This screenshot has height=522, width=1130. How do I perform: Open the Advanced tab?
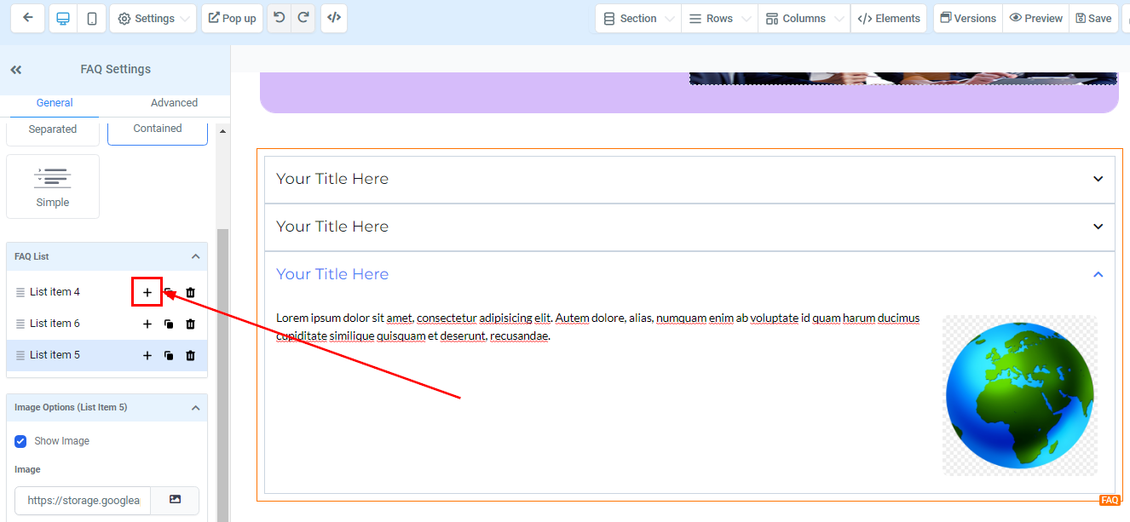coord(174,103)
